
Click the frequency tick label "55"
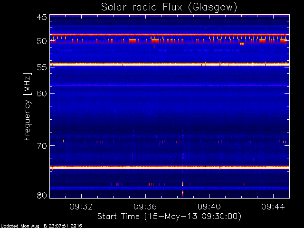click(x=42, y=67)
